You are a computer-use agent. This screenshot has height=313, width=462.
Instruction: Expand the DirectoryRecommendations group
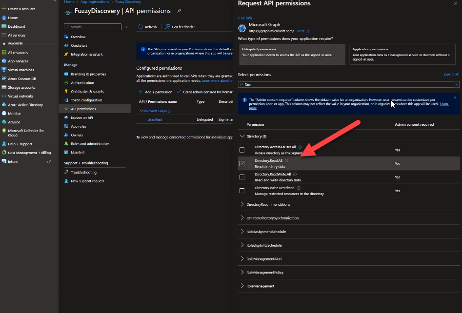242,204
